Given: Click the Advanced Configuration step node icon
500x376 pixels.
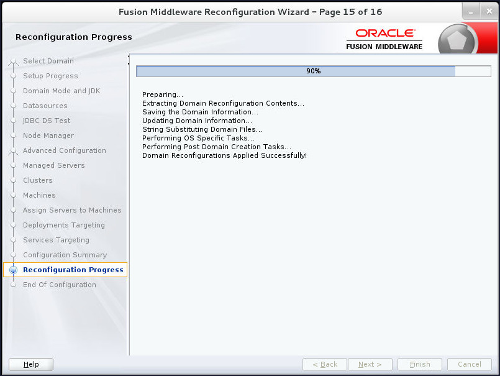Looking at the screenshot, I should coord(14,151).
